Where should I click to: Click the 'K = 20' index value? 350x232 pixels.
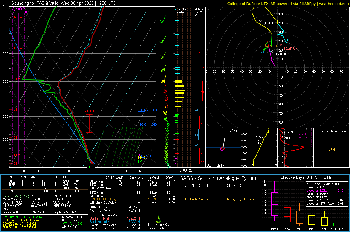36,196
